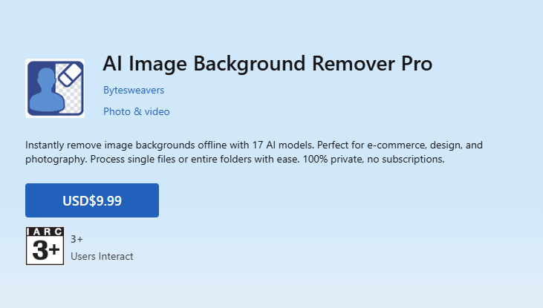Click the IARC 3+ rating badge
This screenshot has height=308, width=543.
click(x=45, y=246)
